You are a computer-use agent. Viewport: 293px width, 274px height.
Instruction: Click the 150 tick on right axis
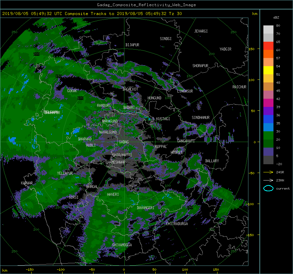(x=252, y=49)
